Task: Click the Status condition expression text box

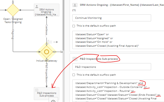Action: (x=118, y=40)
